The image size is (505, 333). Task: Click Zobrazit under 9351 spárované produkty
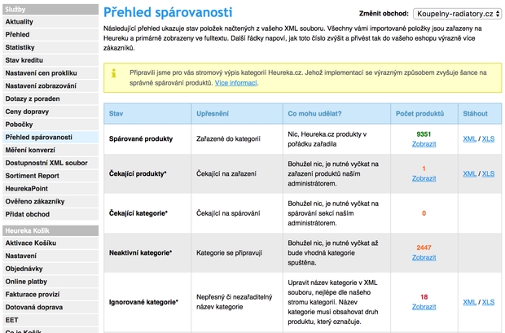[x=424, y=143]
